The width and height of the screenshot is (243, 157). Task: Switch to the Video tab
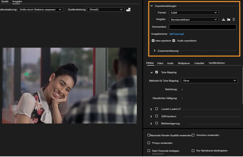pos(160,63)
